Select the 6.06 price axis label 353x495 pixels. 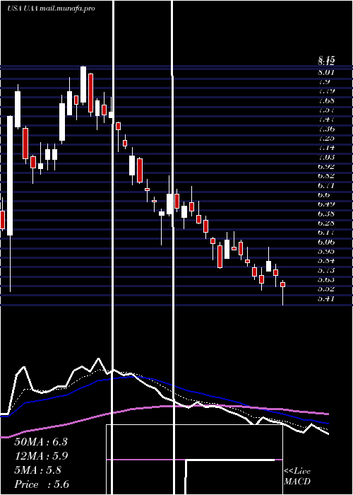tap(326, 242)
